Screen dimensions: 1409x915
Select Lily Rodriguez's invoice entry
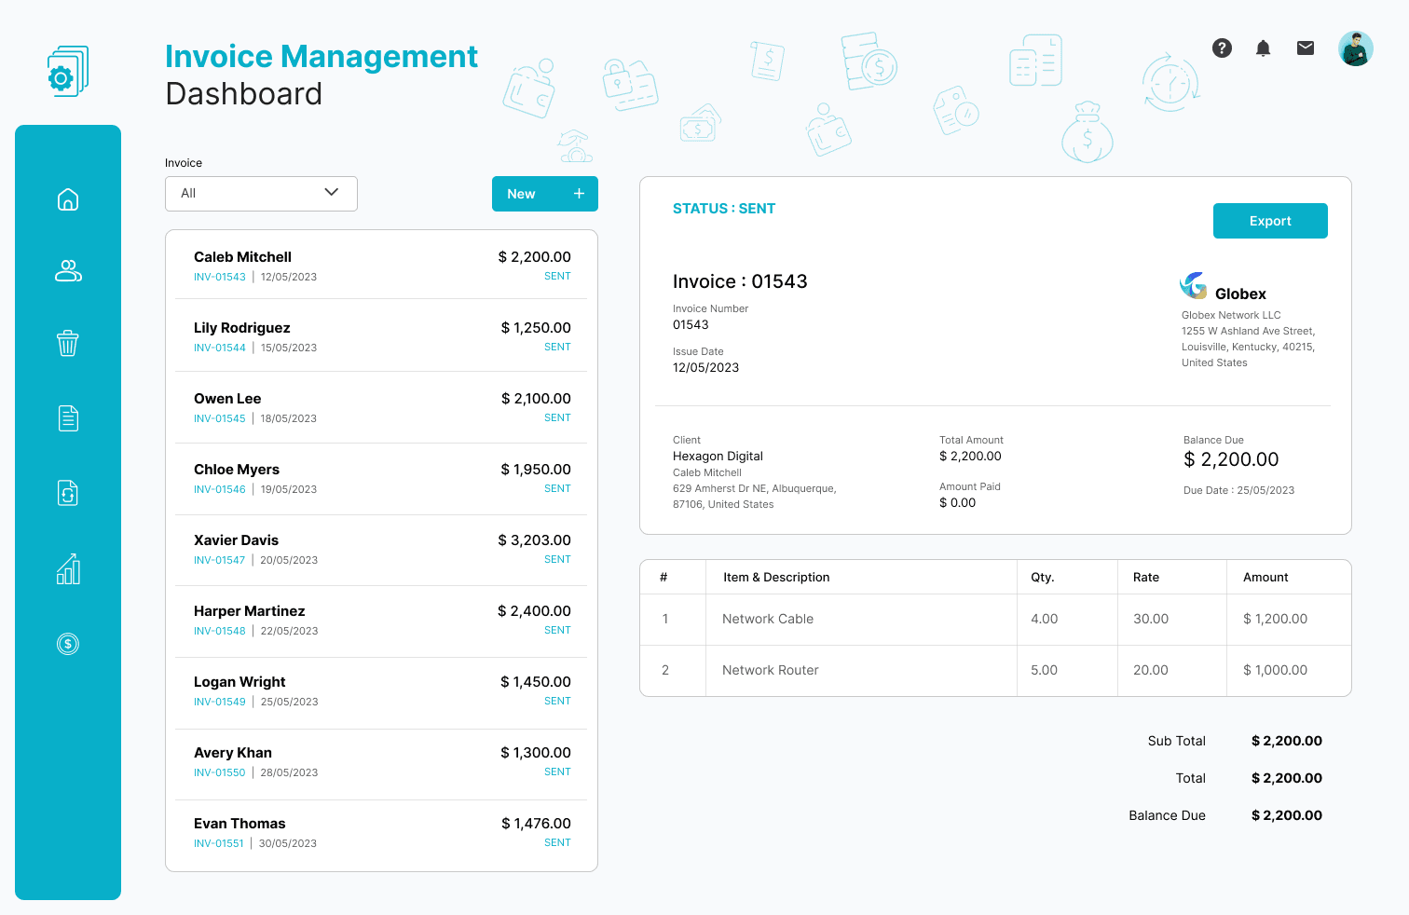pos(380,335)
